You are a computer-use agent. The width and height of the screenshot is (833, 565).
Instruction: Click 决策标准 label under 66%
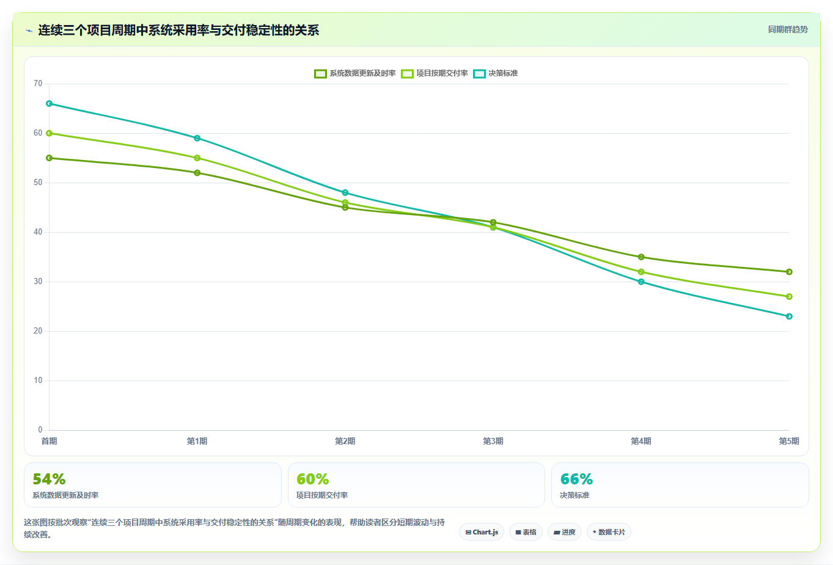574,495
